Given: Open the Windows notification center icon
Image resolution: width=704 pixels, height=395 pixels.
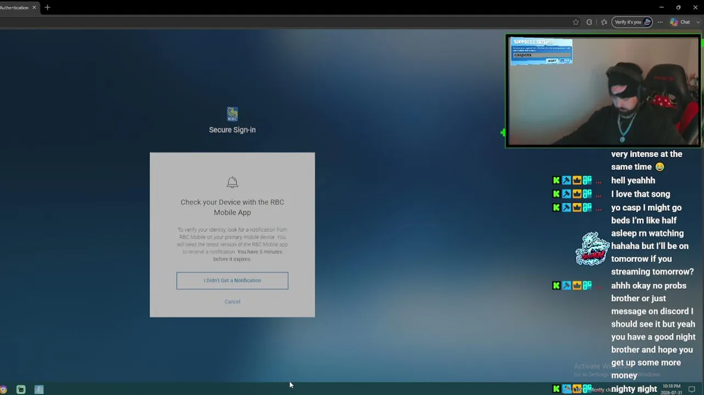Looking at the screenshot, I should (x=692, y=390).
